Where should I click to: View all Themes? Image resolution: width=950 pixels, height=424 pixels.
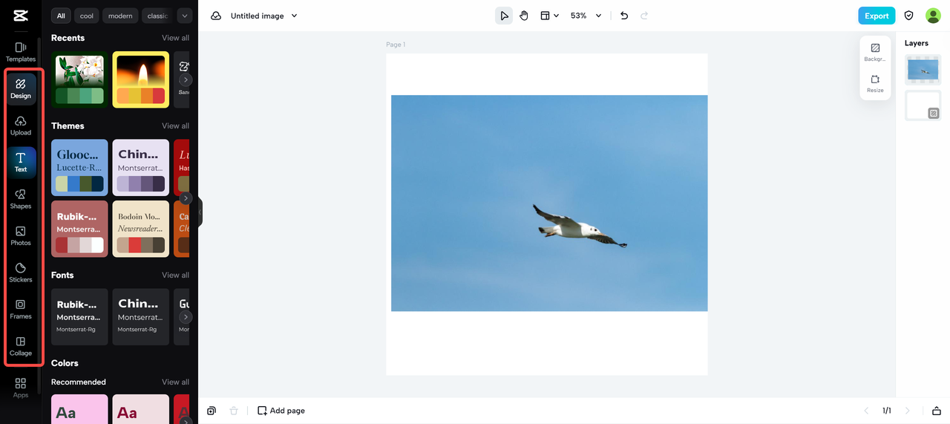pos(175,126)
